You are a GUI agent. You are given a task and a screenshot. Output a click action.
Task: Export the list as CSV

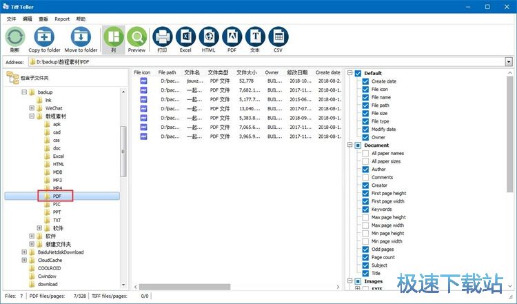pos(278,37)
